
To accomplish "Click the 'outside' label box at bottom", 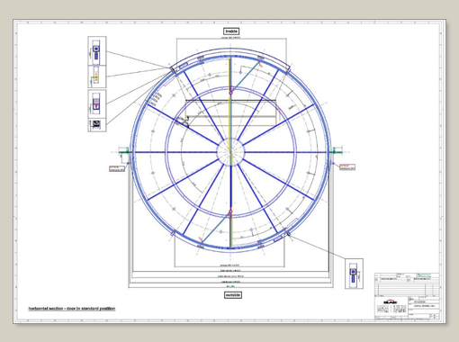I will tap(233, 295).
